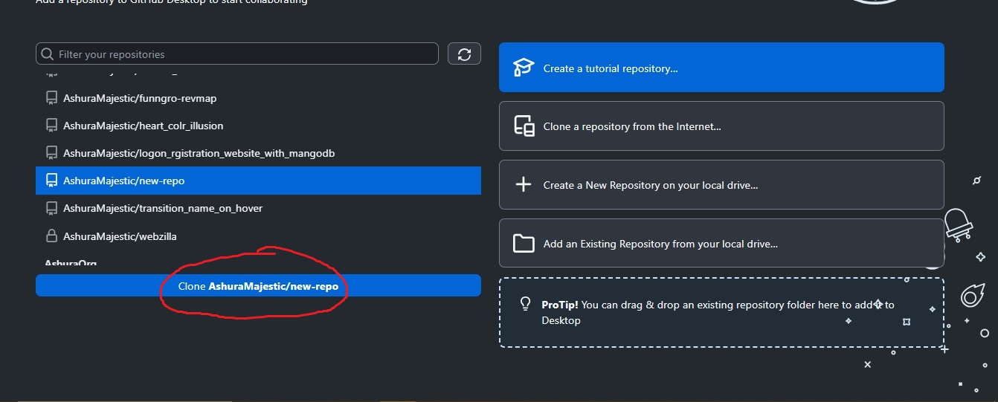Click repo icon beside transition_name_on_hover
The image size is (998, 402).
click(51, 208)
